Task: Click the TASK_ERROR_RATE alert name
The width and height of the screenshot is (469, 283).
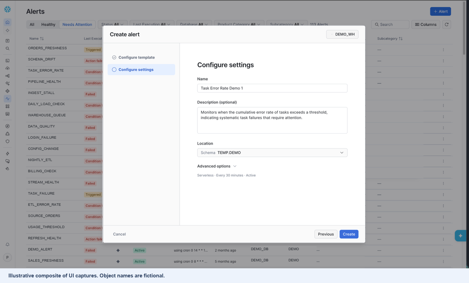Action: coord(46,71)
